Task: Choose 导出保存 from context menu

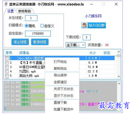Action: [x=60, y=75]
